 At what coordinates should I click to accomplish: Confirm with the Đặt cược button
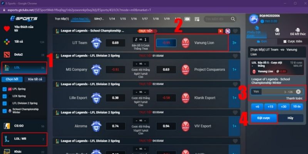(x=264, y=118)
